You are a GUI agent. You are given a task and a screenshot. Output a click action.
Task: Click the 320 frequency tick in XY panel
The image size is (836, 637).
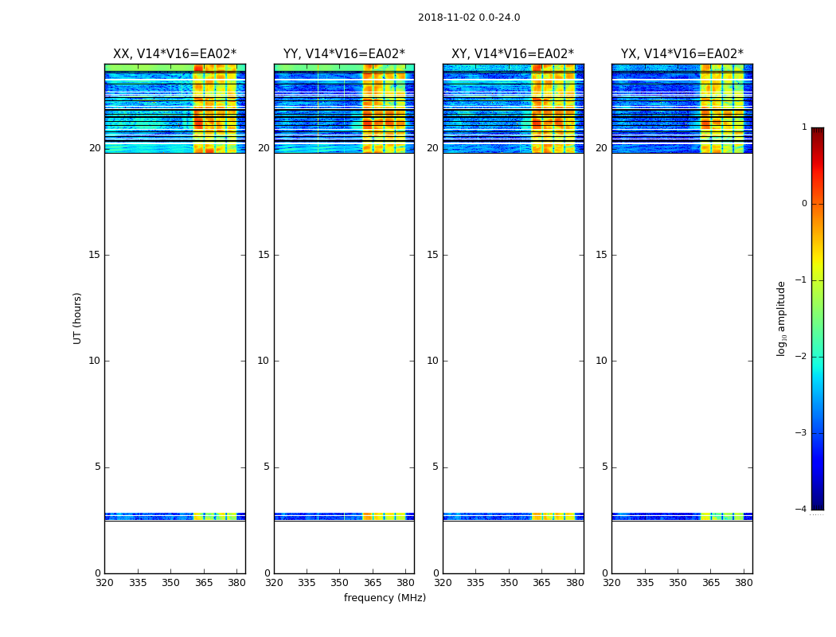(443, 583)
